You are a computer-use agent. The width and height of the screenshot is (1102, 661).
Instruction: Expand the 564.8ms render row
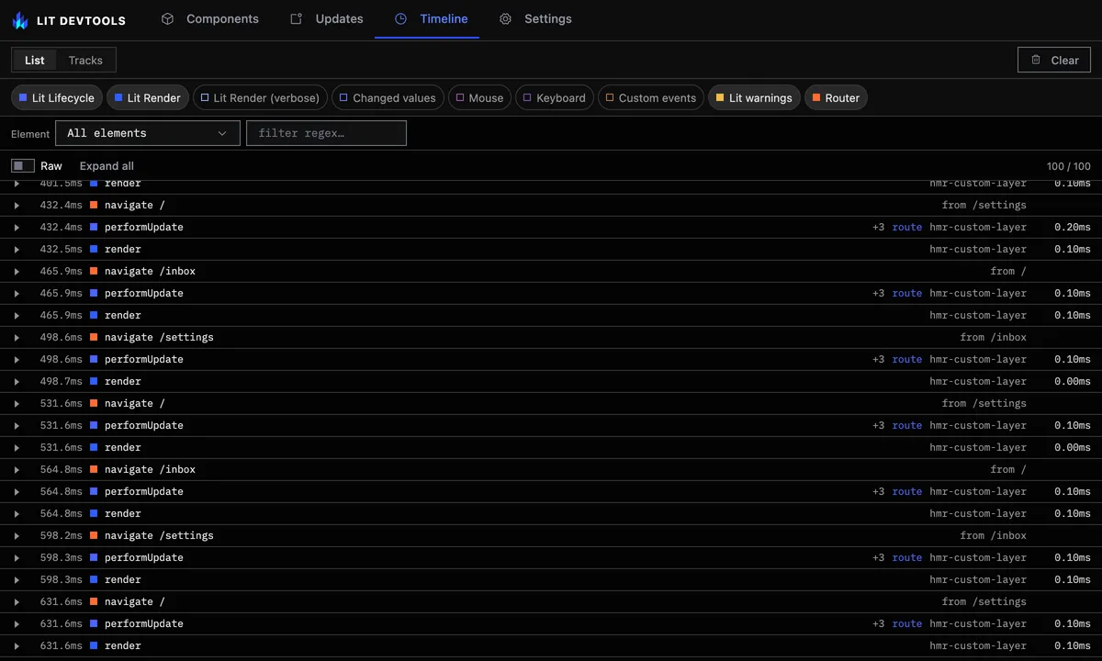[x=17, y=514]
